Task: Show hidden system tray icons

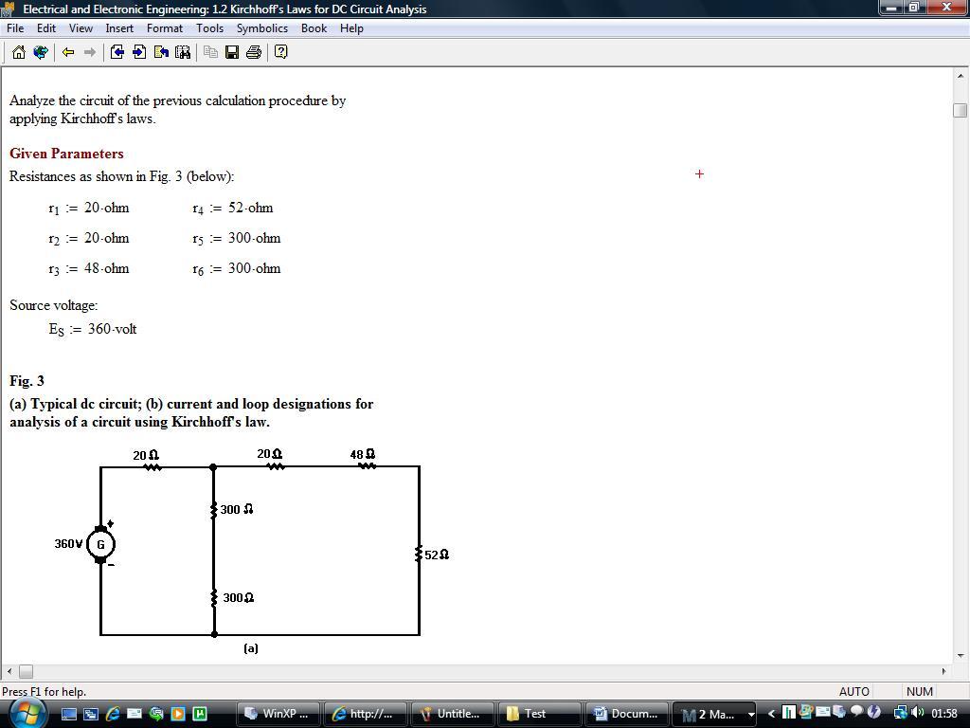Action: click(771, 714)
